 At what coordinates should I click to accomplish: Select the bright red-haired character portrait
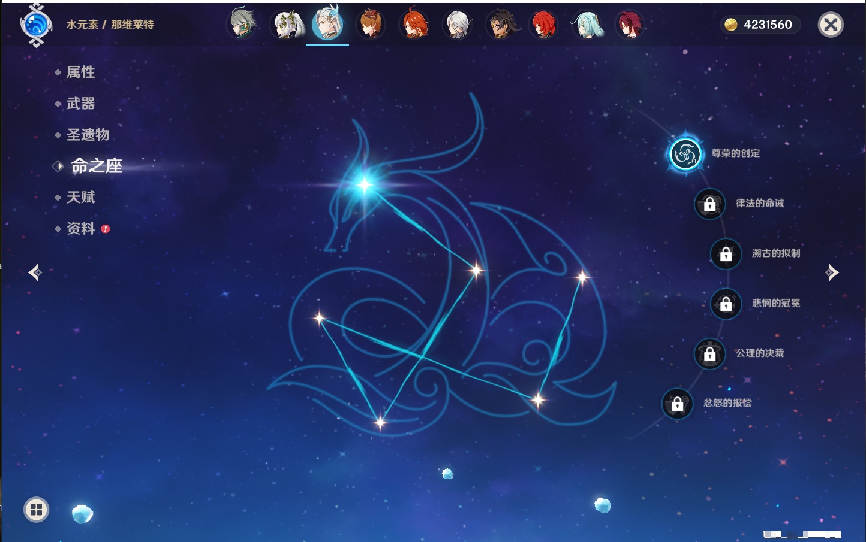tap(544, 24)
